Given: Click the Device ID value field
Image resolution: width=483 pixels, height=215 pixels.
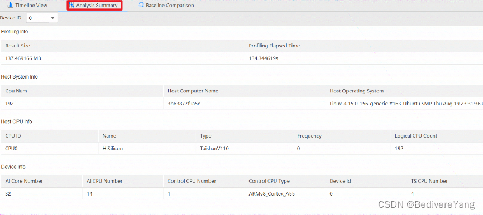Looking at the screenshot, I should 42,18.
